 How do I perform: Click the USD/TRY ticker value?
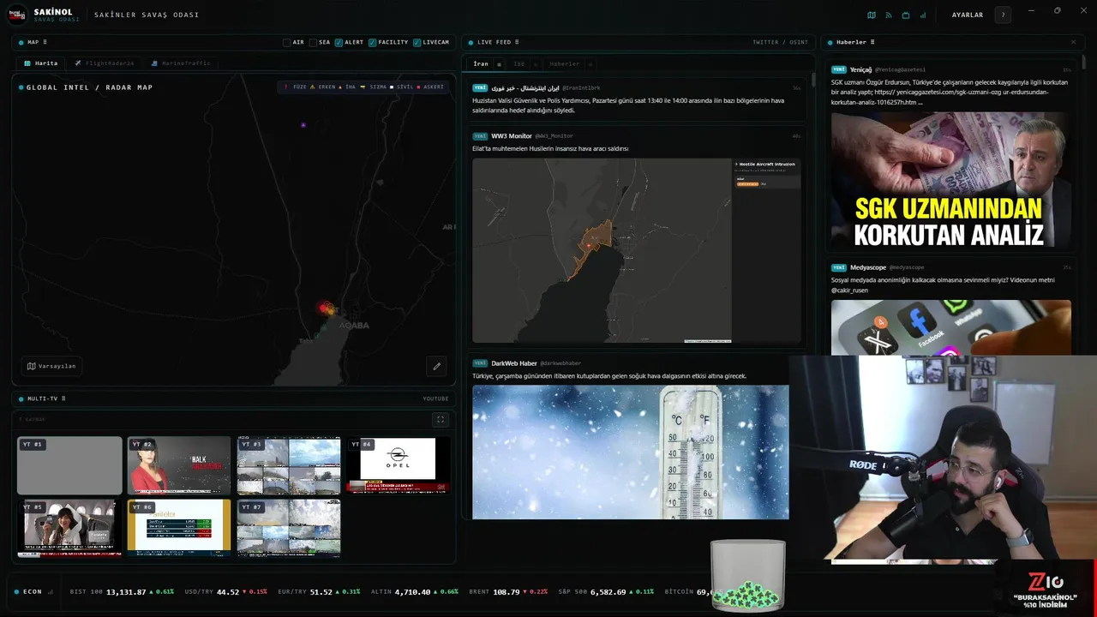(228, 591)
